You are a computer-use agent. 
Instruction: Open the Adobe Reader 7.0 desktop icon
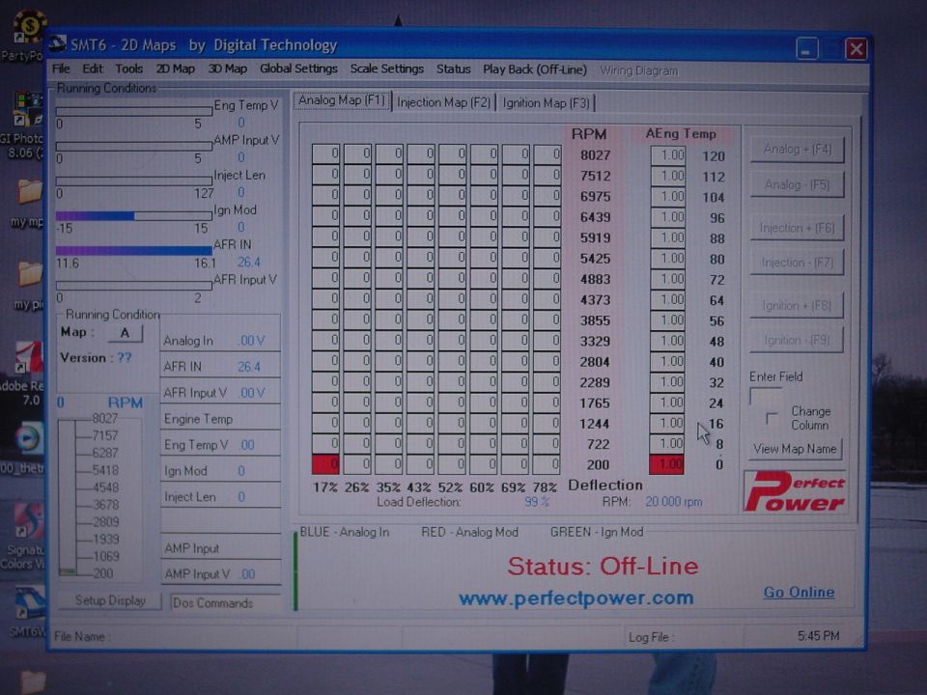27,374
